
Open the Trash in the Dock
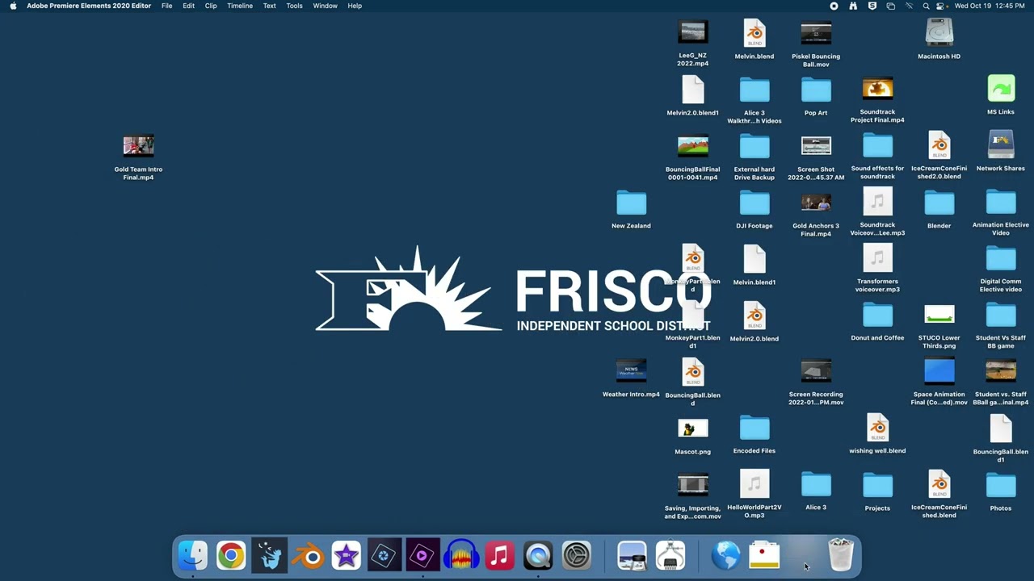[841, 555]
